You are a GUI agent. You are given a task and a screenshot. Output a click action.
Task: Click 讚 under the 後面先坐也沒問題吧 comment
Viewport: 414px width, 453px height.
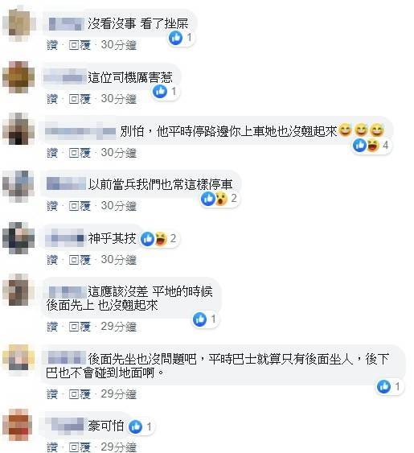click(x=52, y=394)
